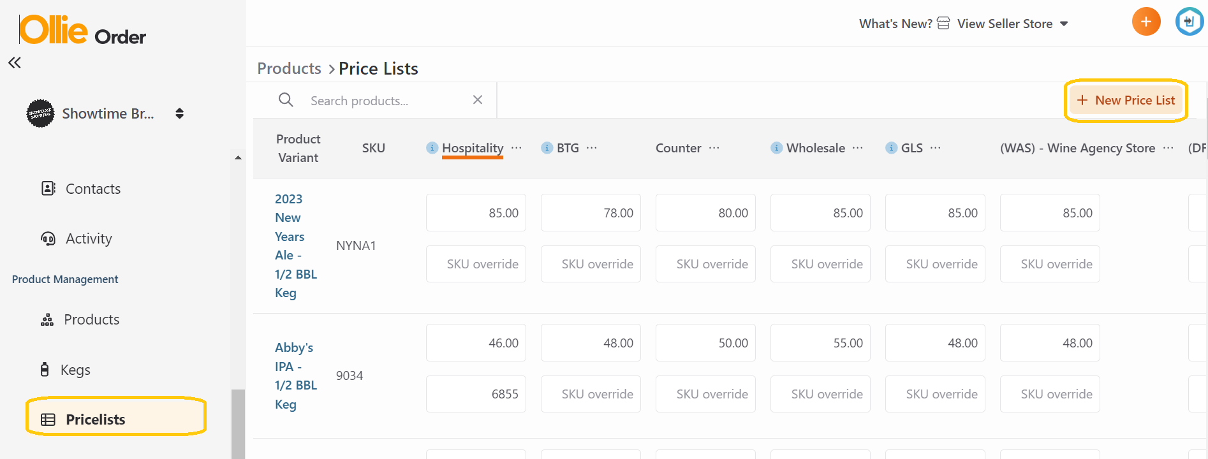Open Activity in the sidebar
The height and width of the screenshot is (459, 1208).
tap(89, 238)
